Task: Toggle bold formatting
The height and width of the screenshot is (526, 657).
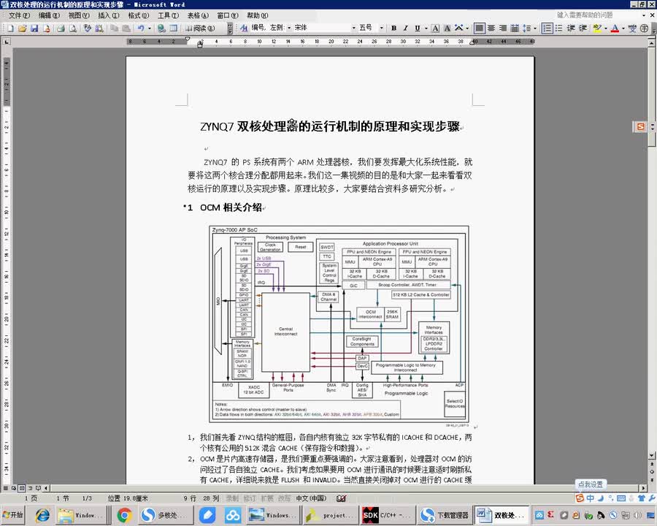Action: click(394, 28)
